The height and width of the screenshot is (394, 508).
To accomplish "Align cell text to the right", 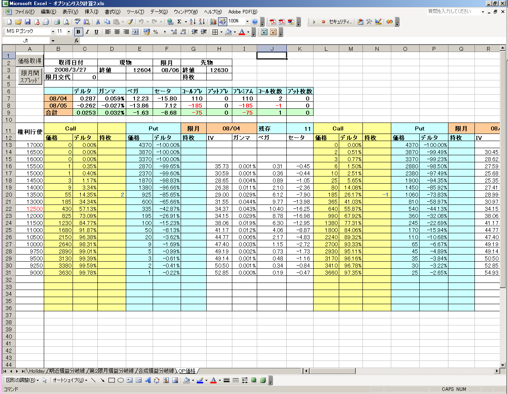I will click(x=126, y=32).
